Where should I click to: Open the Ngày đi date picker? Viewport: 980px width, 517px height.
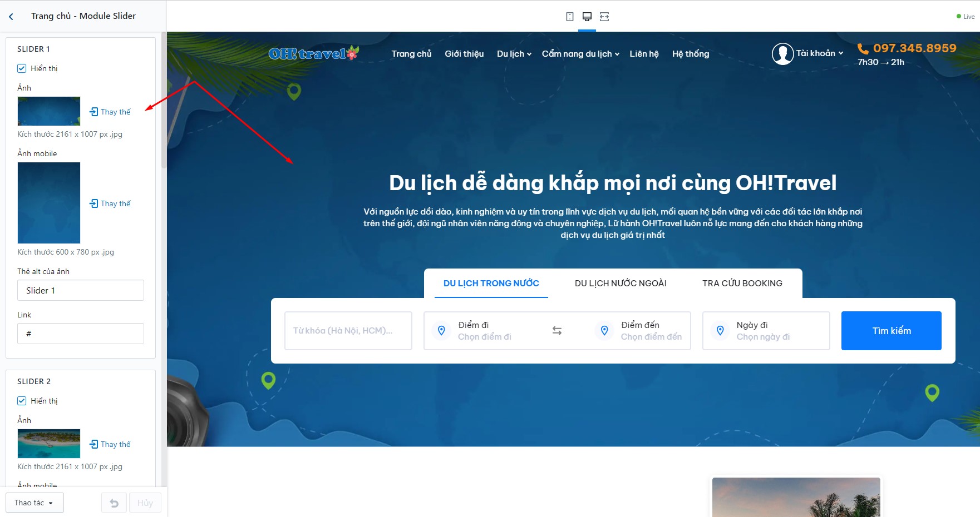click(766, 331)
